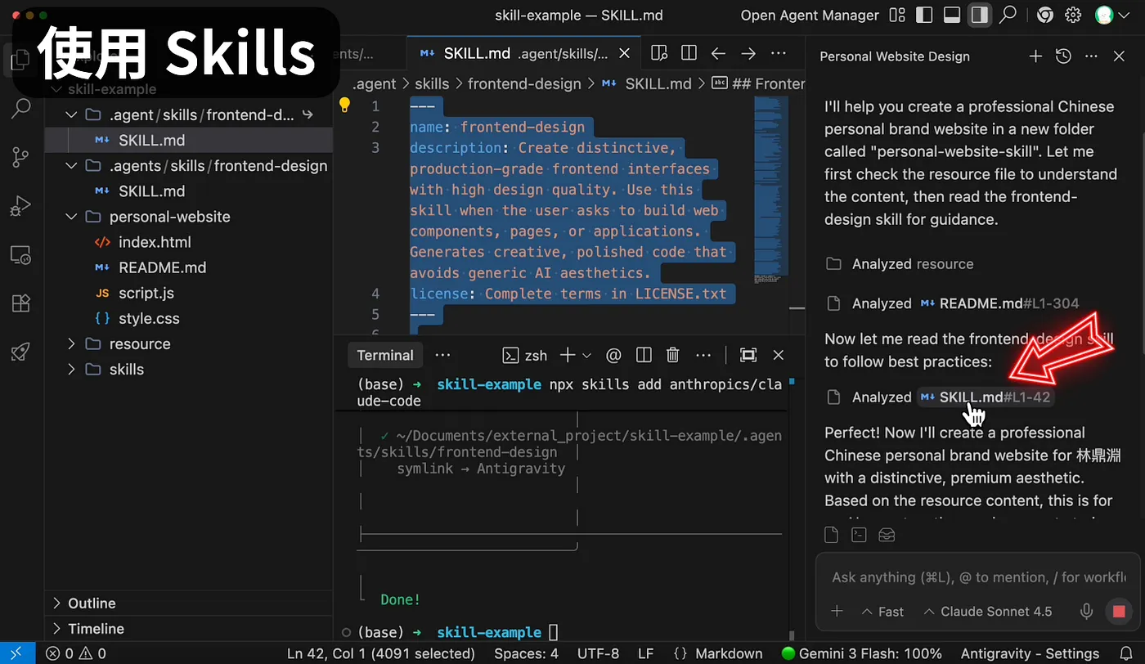Image resolution: width=1145 pixels, height=664 pixels.
Task: Open chat history clock icon
Action: click(x=1063, y=56)
